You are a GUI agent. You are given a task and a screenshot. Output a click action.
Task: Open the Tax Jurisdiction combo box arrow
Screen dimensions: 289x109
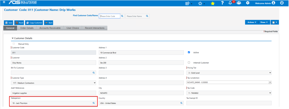(270, 82)
